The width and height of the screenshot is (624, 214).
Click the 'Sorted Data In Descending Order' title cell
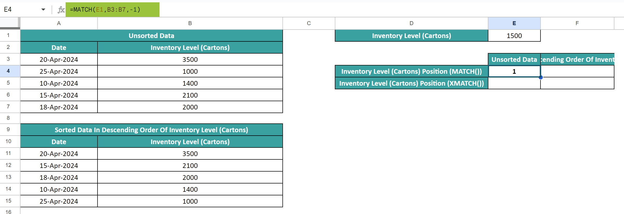(x=151, y=130)
